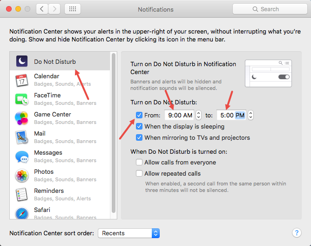Image resolution: width=311 pixels, height=246 pixels.
Task: Select Mail in the sidebar list
Action: pos(60,137)
